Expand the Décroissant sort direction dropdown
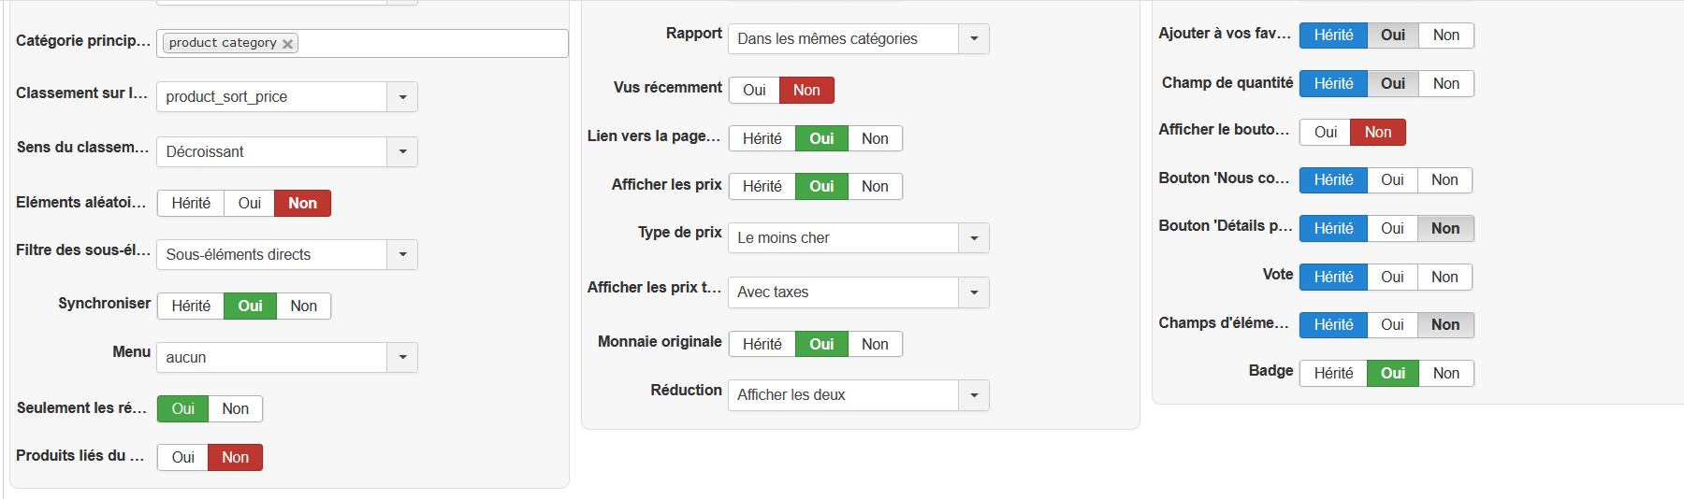 [x=402, y=152]
